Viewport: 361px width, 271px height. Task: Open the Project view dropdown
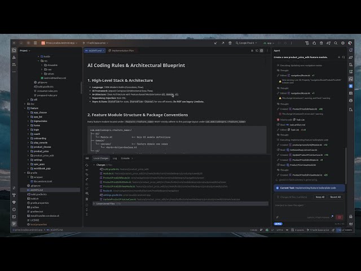point(25,50)
